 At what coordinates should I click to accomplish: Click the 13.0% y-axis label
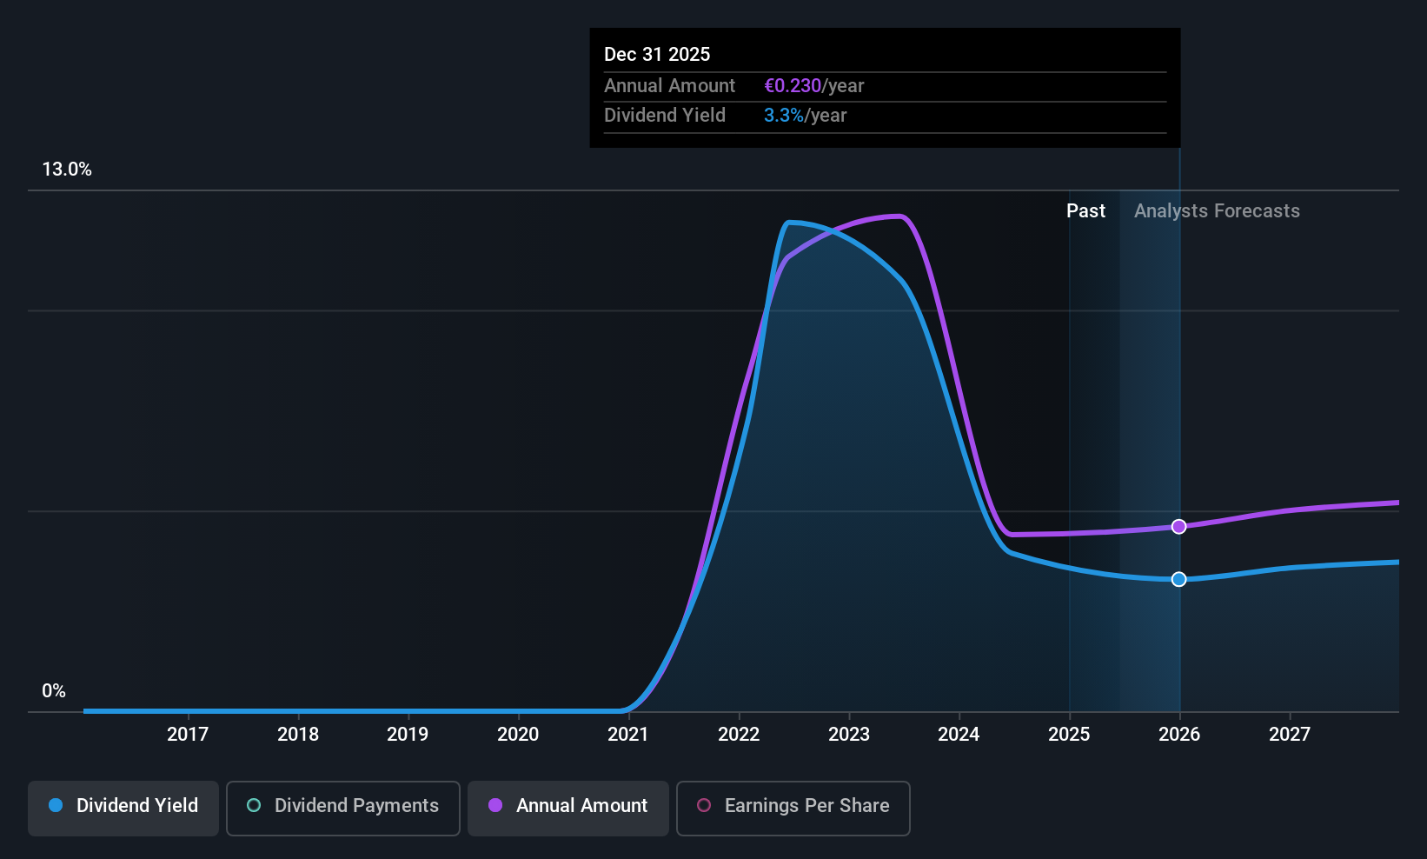pyautogui.click(x=67, y=169)
